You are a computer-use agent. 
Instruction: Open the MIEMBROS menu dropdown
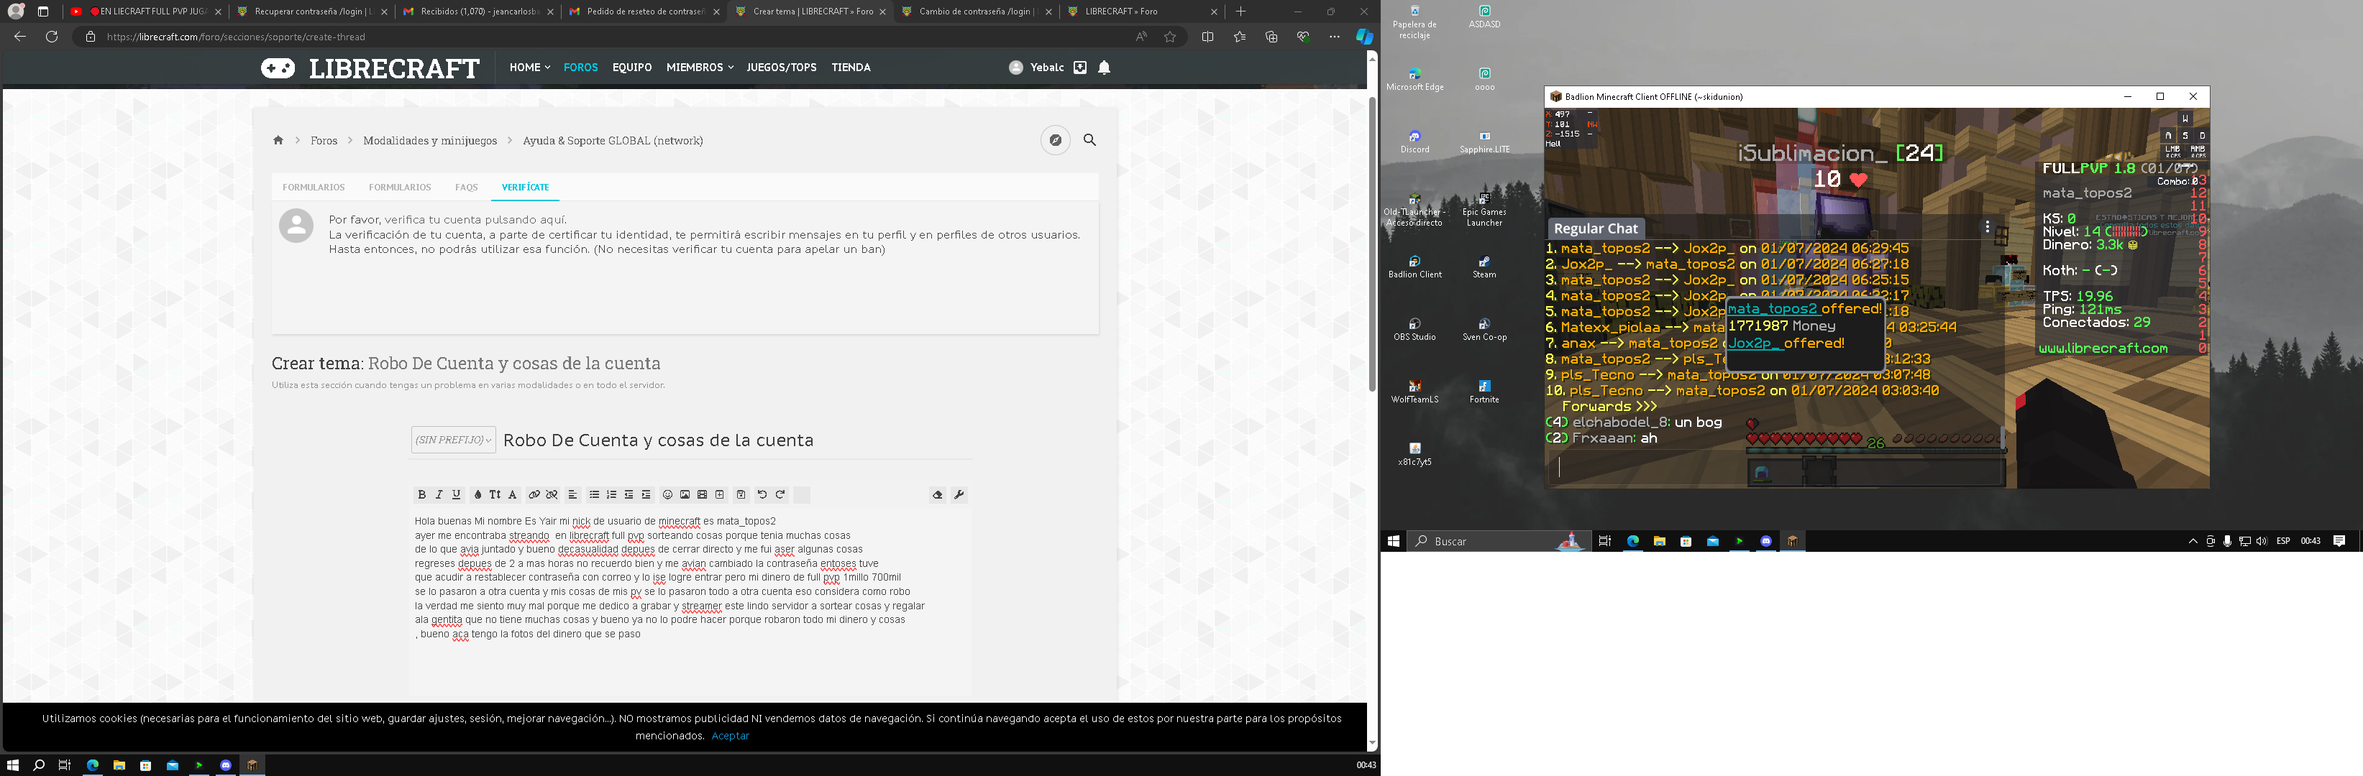[x=700, y=68]
